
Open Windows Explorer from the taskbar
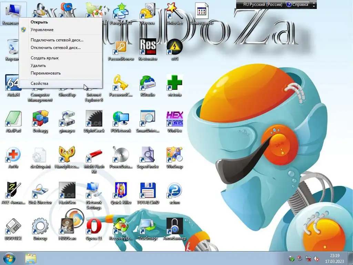click(30, 258)
